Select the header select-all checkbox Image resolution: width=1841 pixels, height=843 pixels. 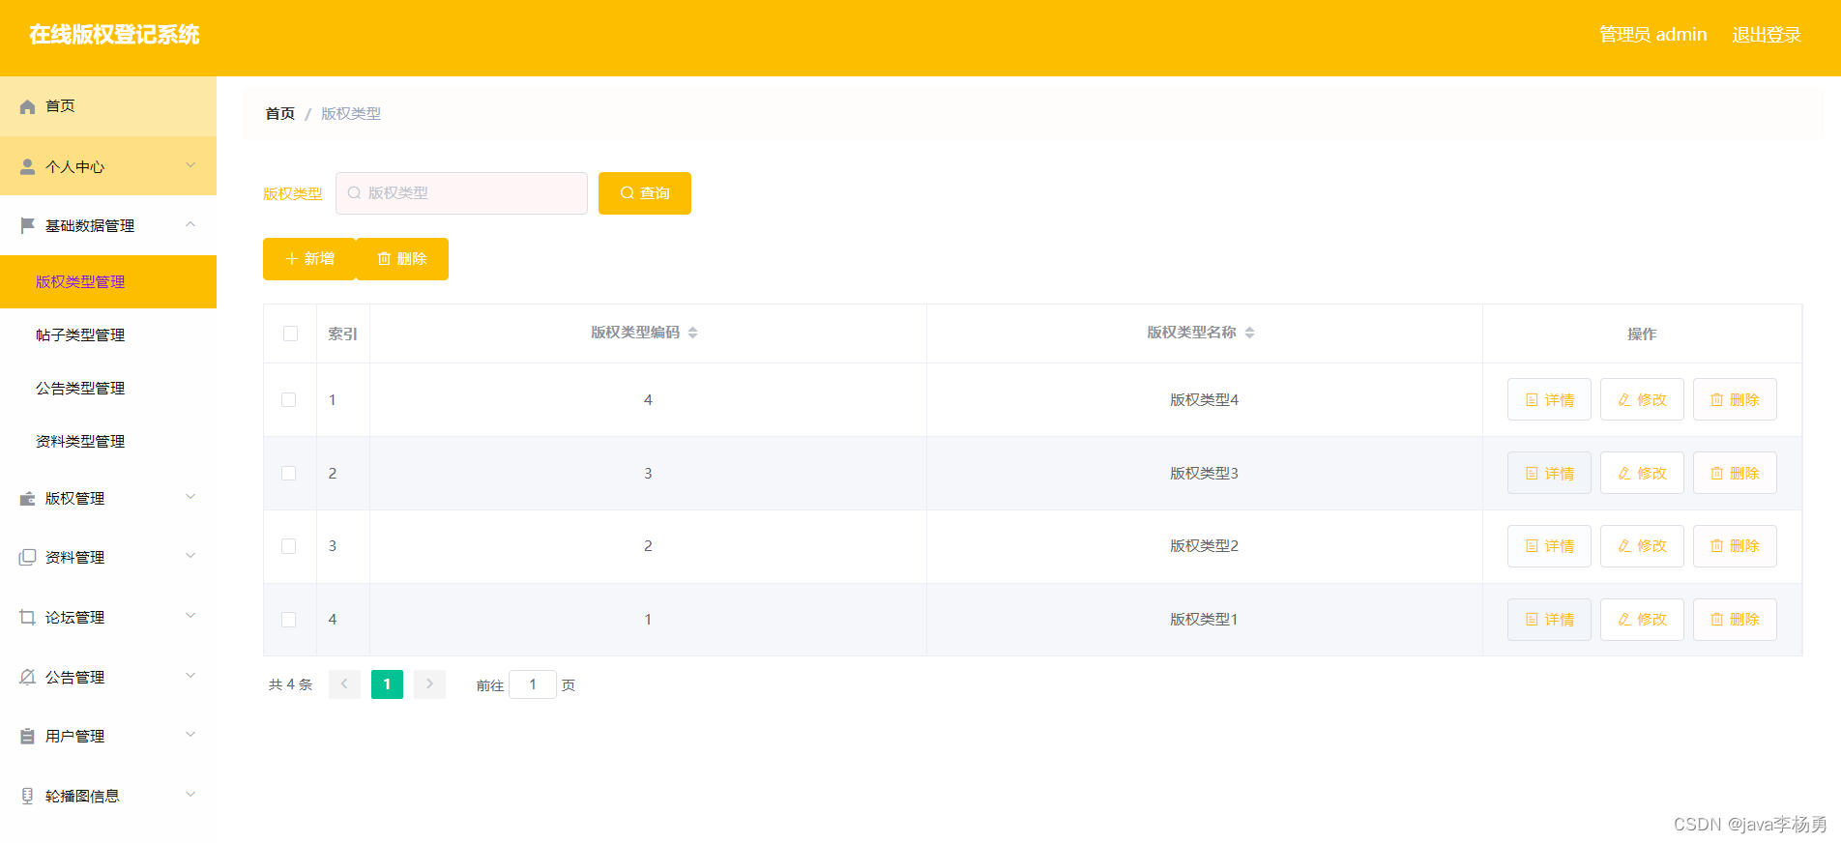tap(290, 334)
